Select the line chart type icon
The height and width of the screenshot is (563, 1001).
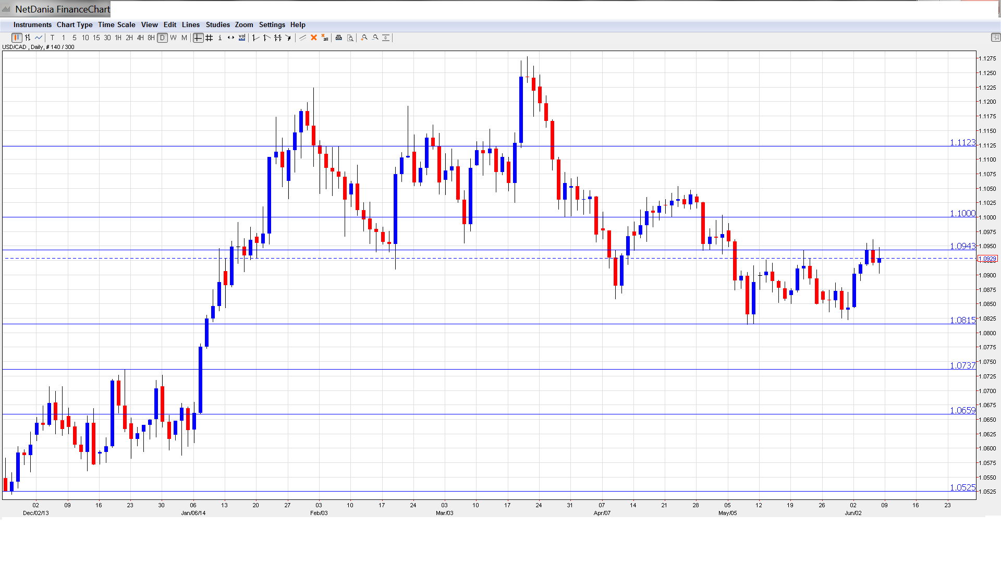tap(39, 38)
